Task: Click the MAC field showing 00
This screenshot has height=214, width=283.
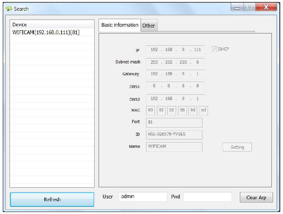Action: 150,110
